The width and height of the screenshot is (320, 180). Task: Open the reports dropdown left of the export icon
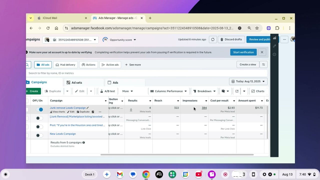(x=225, y=91)
